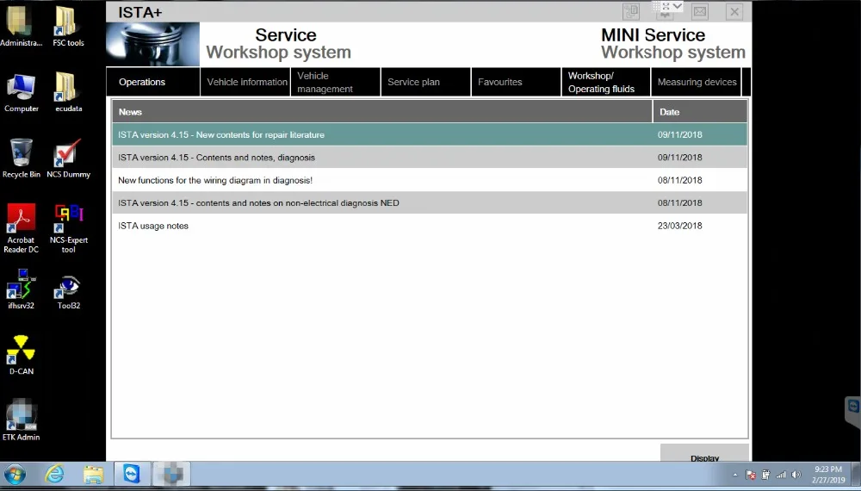Viewport: 861px width, 491px height.
Task: Open Windows Explorer from the taskbar
Action: point(93,474)
